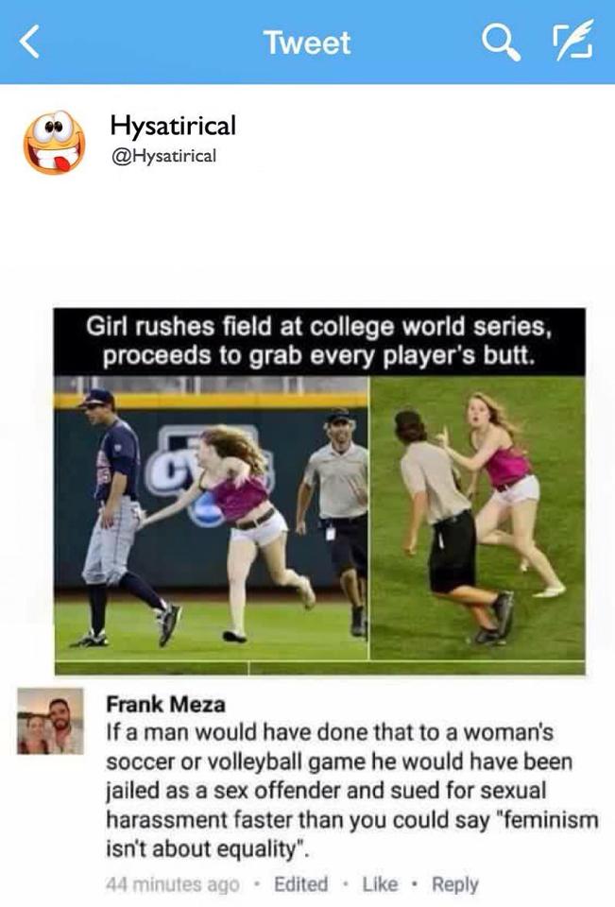Open the right photo of chasing guard
The image size is (615, 907).
[x=478, y=519]
